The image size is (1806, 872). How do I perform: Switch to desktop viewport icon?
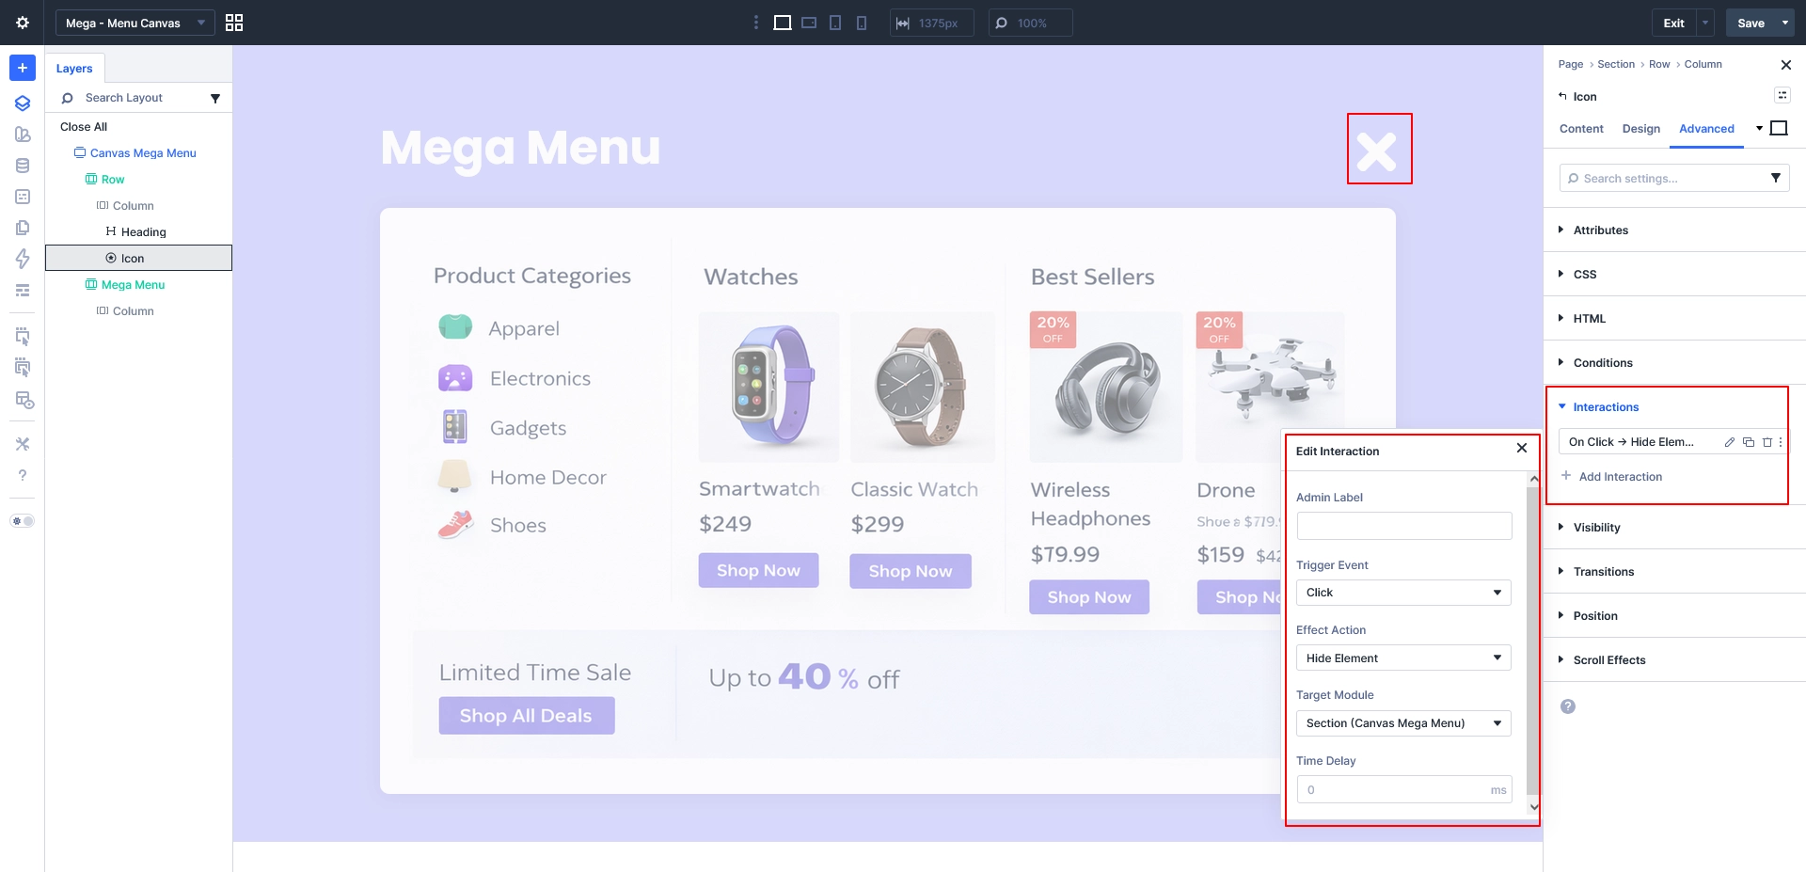[782, 23]
